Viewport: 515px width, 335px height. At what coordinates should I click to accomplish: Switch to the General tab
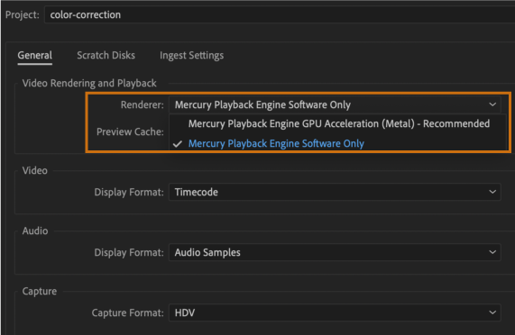click(35, 56)
